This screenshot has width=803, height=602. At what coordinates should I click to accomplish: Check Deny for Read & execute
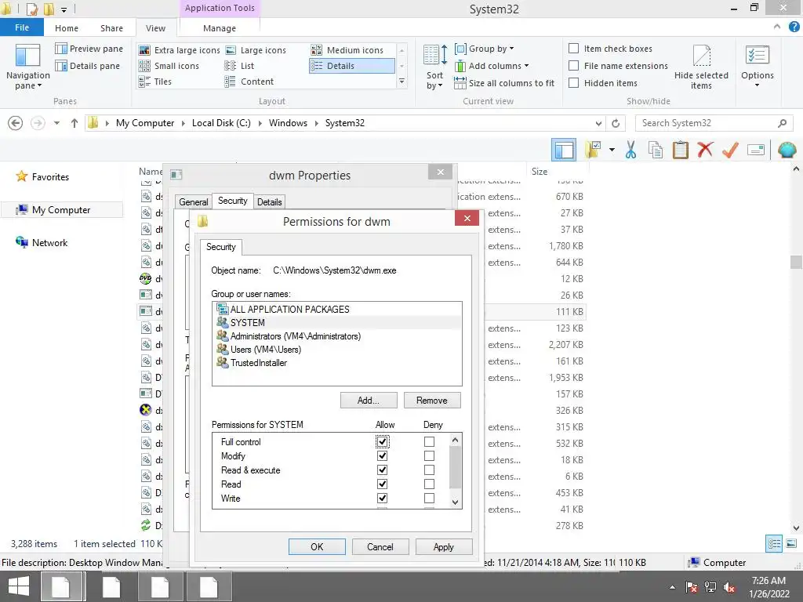[x=429, y=470]
